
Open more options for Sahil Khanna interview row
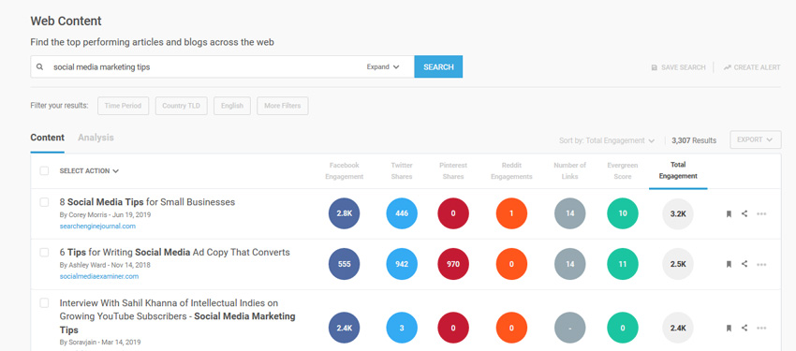[x=761, y=328]
